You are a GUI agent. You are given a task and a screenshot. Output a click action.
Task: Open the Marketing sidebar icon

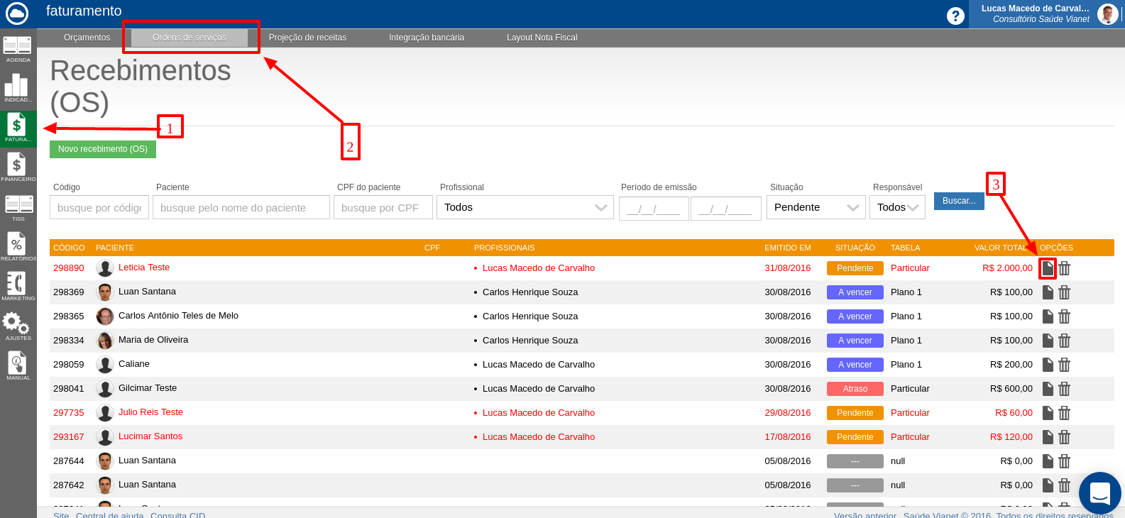coord(17,285)
